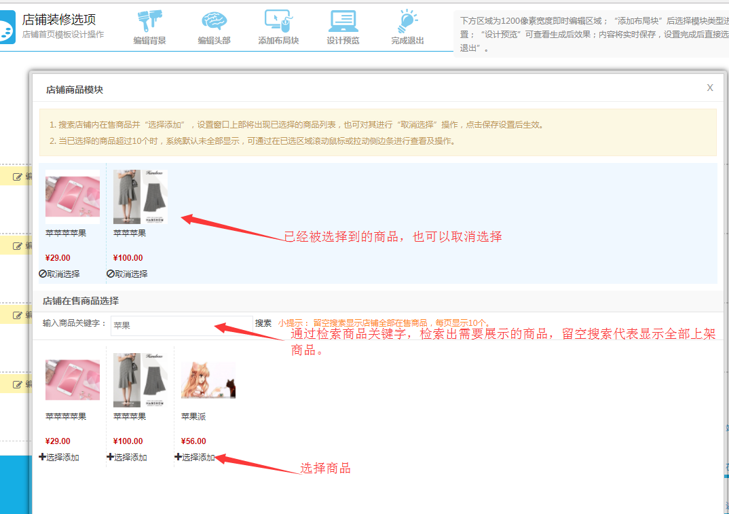Click 取消选择 under the ¥100.00 skirt
Screen dimensions: 729x514
(x=127, y=274)
